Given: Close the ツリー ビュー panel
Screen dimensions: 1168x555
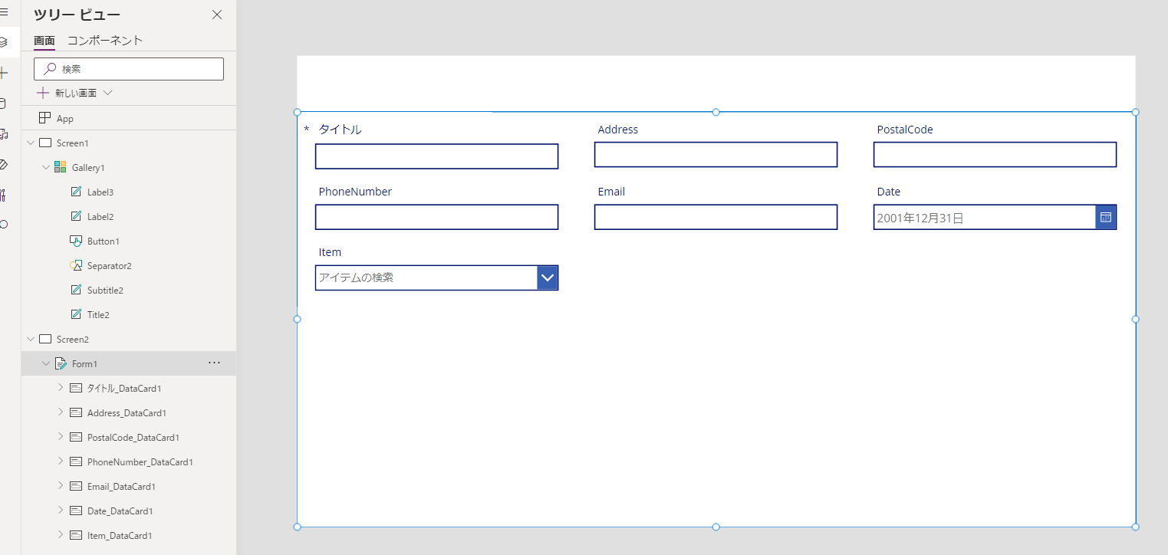Looking at the screenshot, I should coord(217,15).
